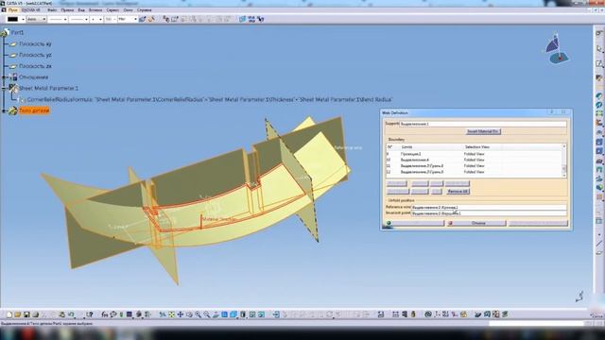Click the Zoom In icon

coord(198,314)
